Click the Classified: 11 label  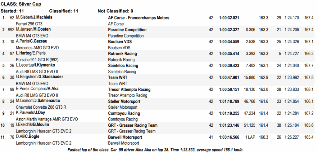pos(64,11)
